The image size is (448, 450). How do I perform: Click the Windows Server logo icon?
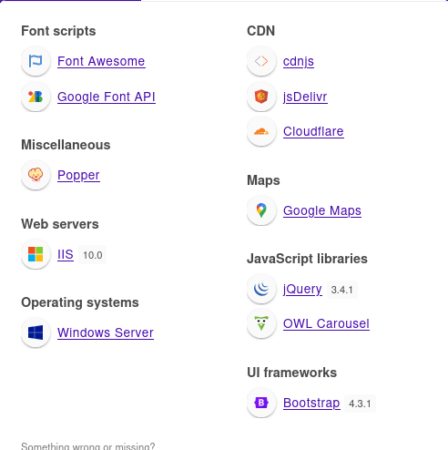[36, 332]
